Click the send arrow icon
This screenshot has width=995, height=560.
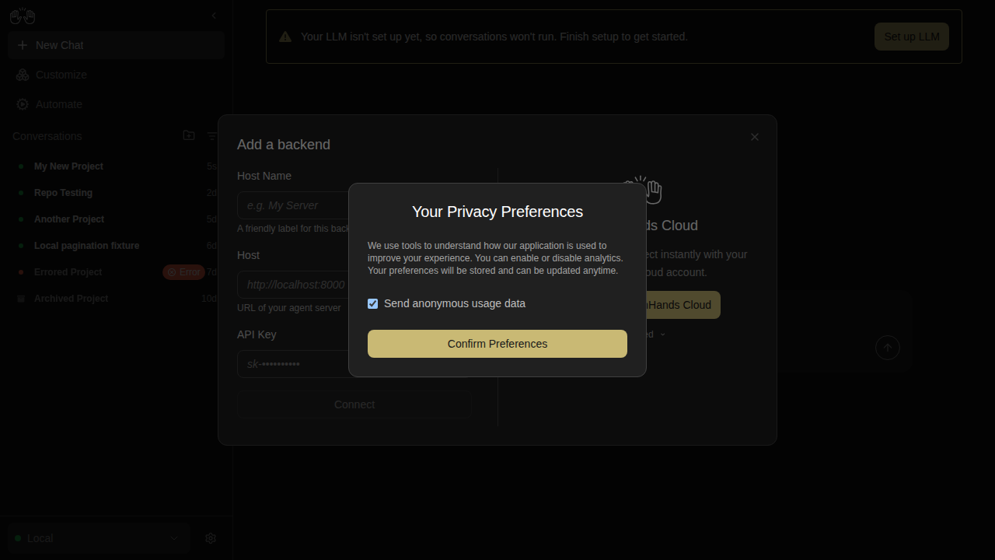pos(888,348)
